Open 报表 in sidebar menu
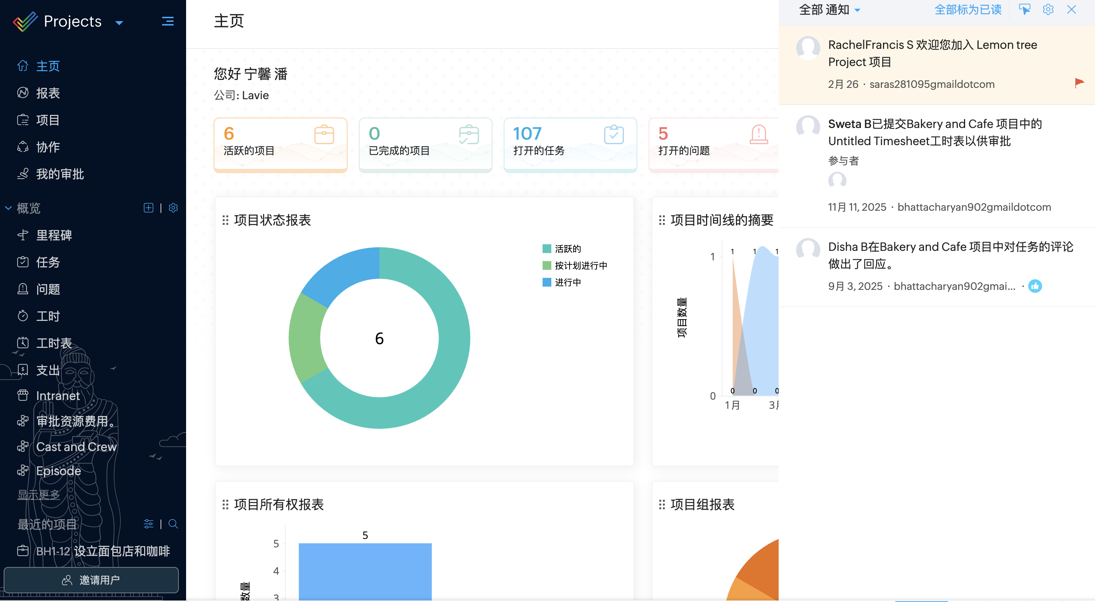 47,93
